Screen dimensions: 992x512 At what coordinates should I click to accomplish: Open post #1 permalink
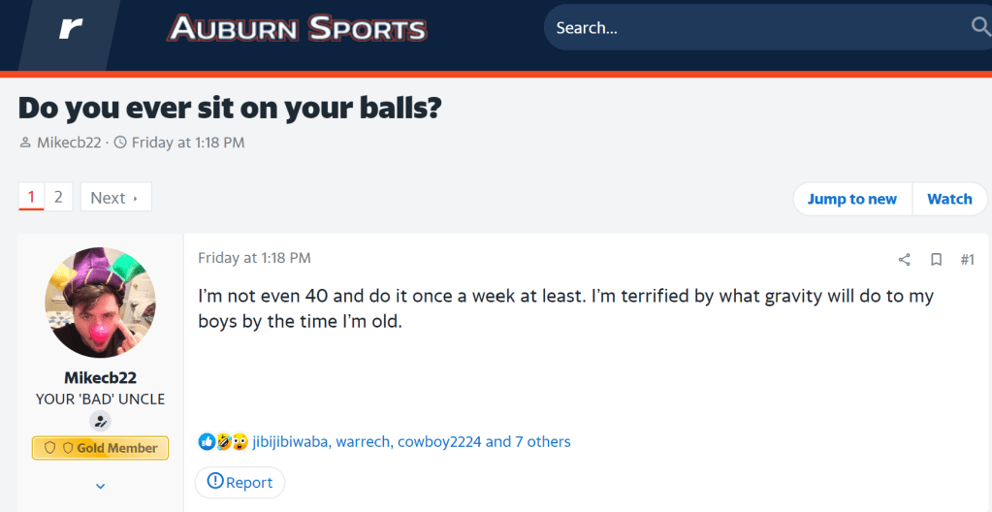967,259
